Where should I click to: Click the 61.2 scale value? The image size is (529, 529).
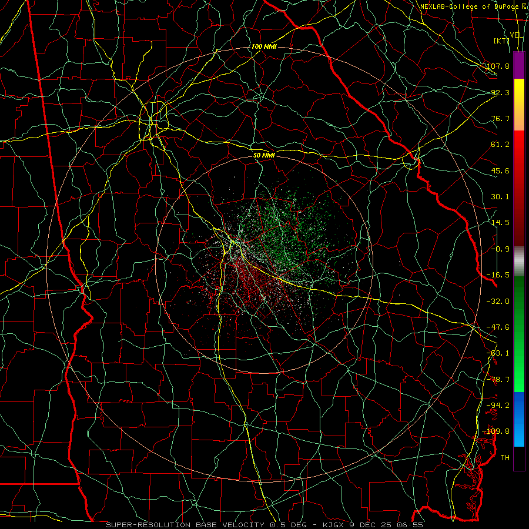point(500,145)
